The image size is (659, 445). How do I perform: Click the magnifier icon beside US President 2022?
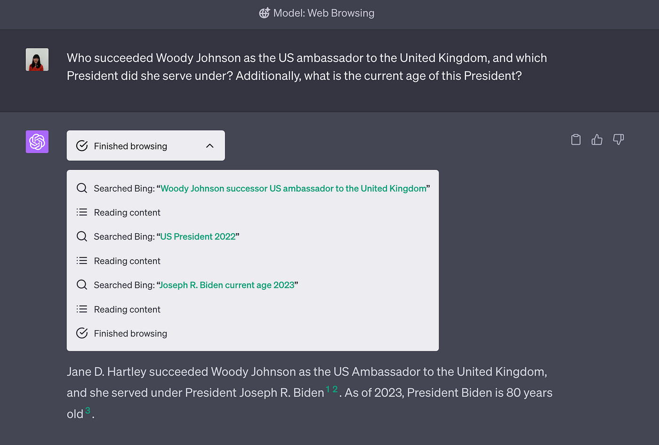[x=82, y=236]
